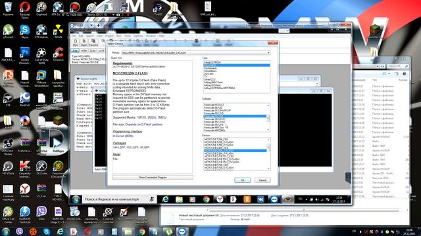Open the History combo box dropdown
The height and width of the screenshot is (236, 421).
click(x=268, y=53)
